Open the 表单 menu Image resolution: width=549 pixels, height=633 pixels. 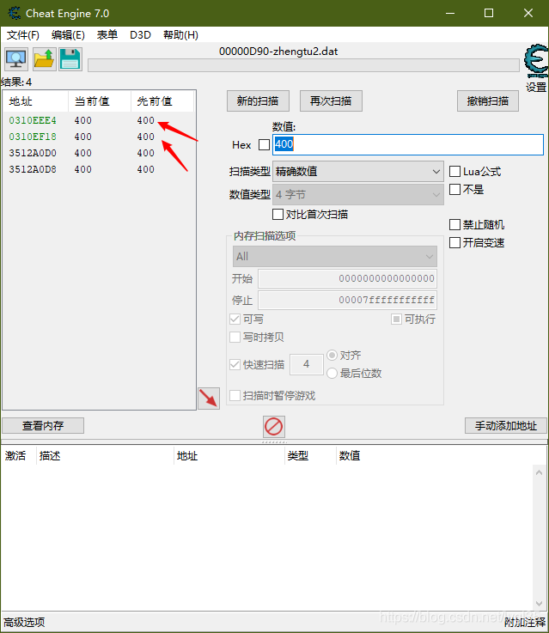coord(107,35)
